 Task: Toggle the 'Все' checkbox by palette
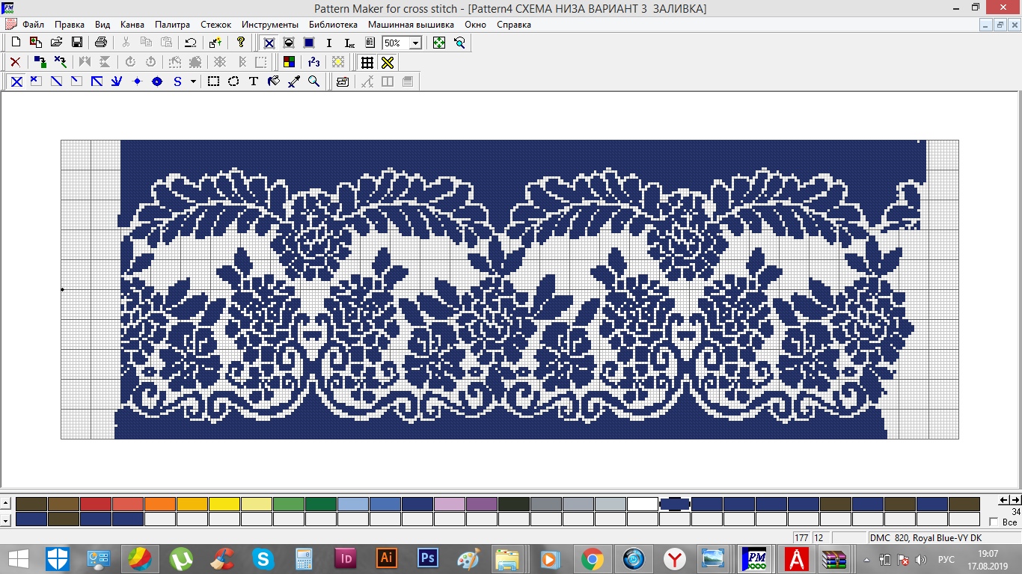point(994,522)
